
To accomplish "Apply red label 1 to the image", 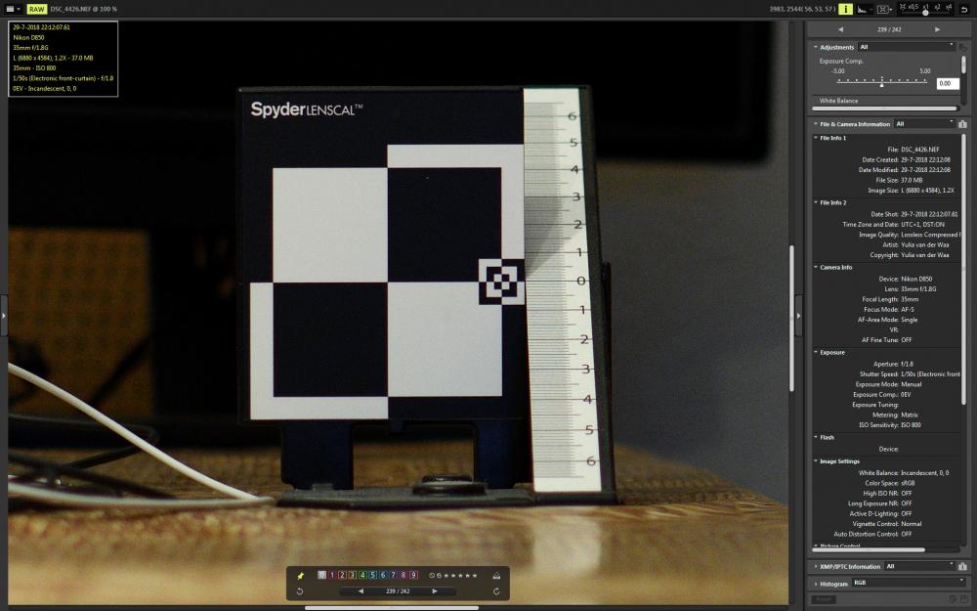I will click(332, 575).
